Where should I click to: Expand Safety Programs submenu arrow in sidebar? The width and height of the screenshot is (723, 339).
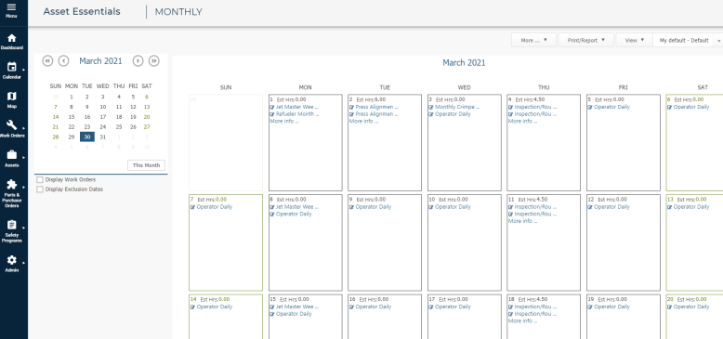[23, 227]
